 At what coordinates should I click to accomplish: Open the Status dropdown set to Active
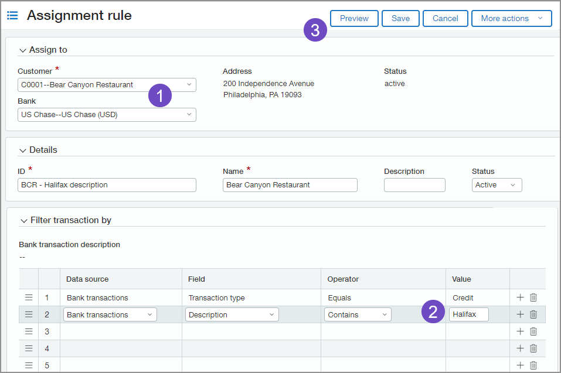coord(497,184)
